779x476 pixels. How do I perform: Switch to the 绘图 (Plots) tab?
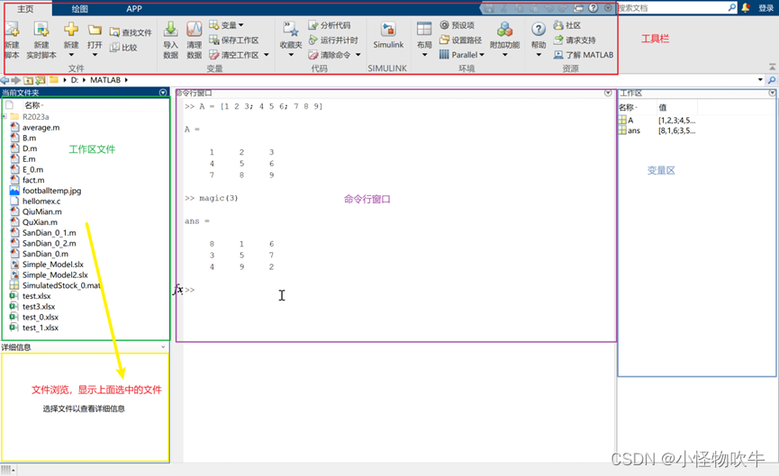80,9
